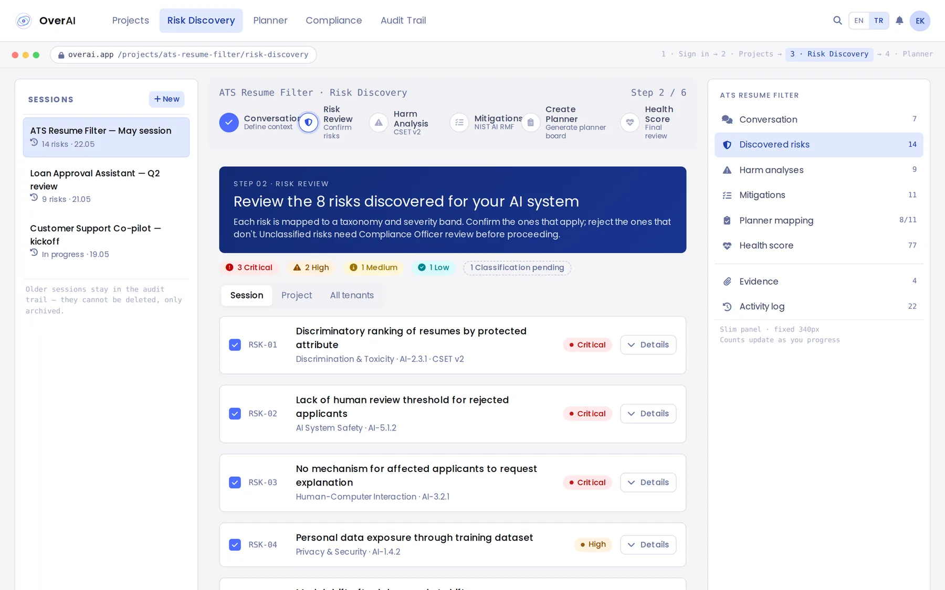This screenshot has width=945, height=590.
Task: Uncheck the RSK-02 risk checkbox
Action: point(235,414)
